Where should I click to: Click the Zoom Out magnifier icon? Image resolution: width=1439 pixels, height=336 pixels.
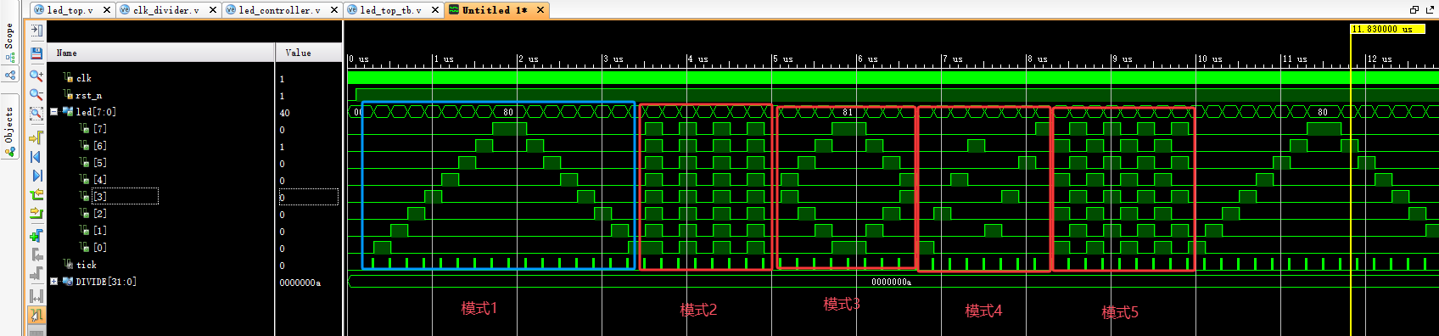[x=36, y=94]
